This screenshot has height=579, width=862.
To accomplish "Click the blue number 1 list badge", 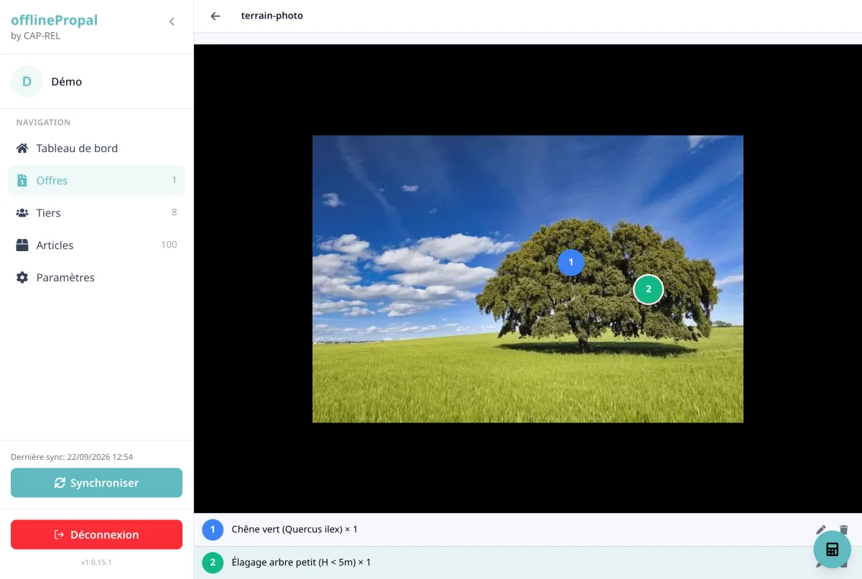I will (213, 529).
